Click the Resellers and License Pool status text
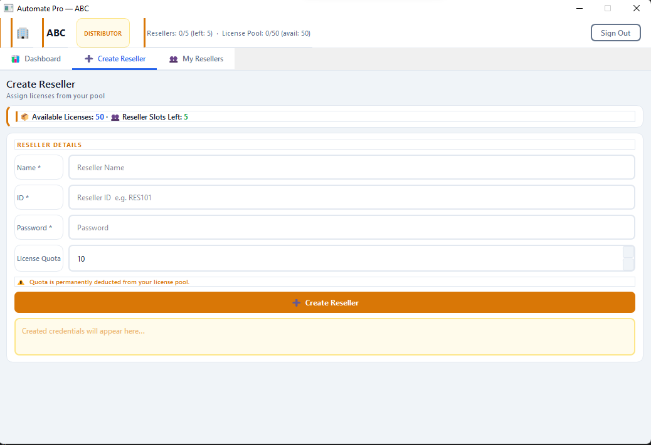 [x=228, y=33]
